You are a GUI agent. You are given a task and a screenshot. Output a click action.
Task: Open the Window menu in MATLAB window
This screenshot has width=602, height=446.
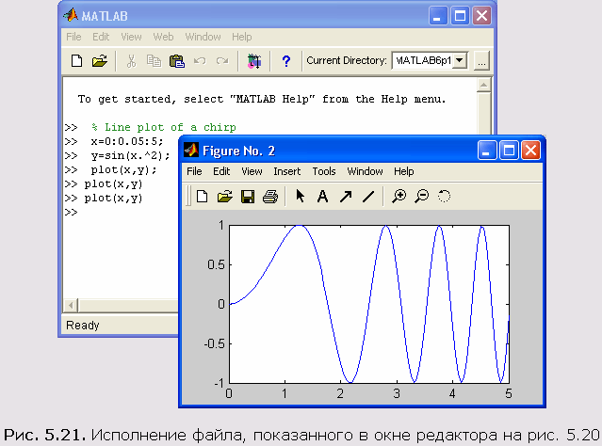click(203, 37)
